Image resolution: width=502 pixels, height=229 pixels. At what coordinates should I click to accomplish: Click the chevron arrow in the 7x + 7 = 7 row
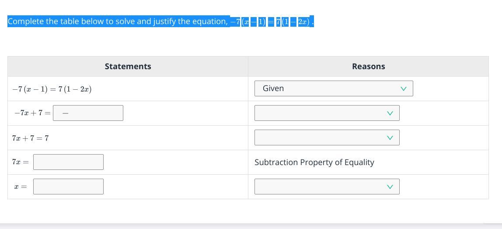pyautogui.click(x=390, y=137)
